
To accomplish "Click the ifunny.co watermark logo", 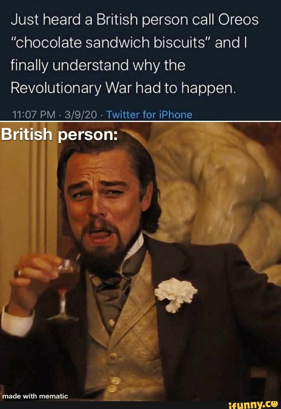I will 253,405.
